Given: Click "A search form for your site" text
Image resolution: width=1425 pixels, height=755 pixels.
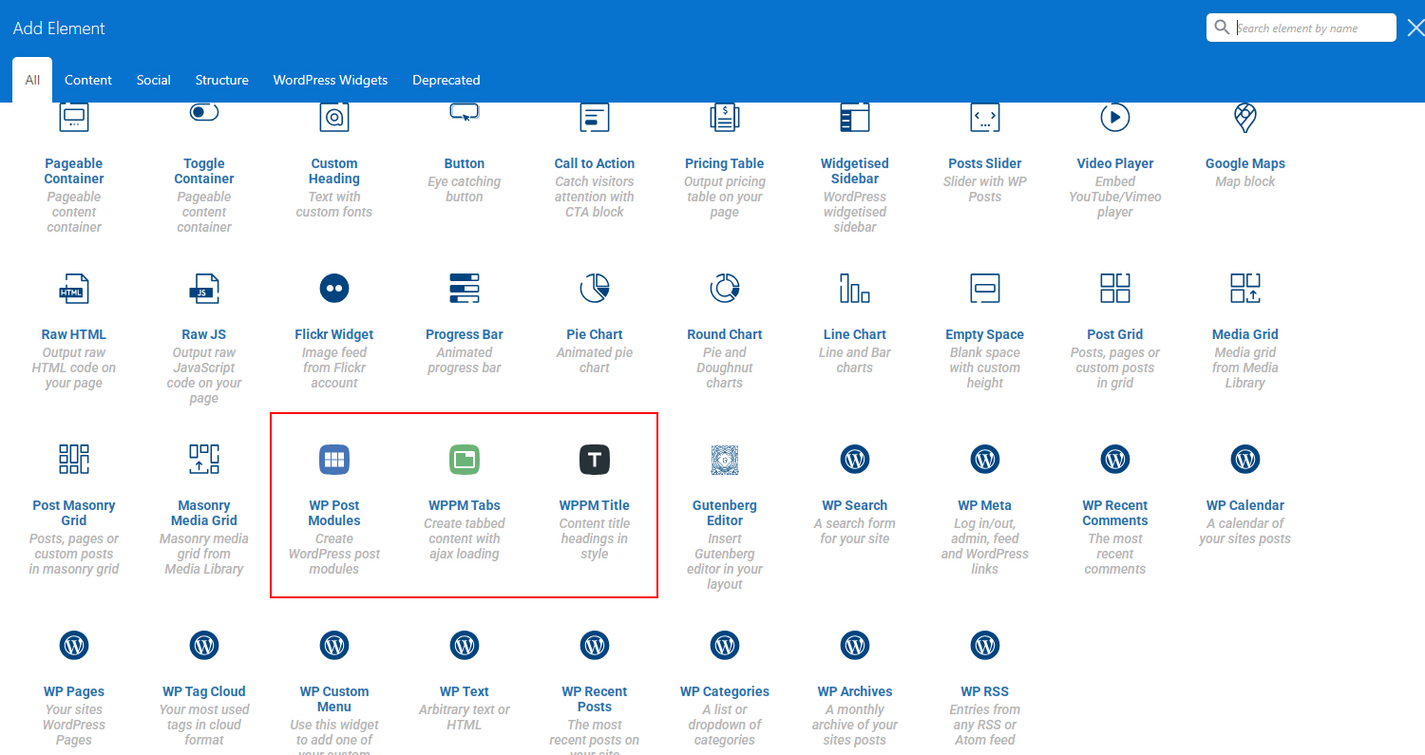Looking at the screenshot, I should point(855,531).
